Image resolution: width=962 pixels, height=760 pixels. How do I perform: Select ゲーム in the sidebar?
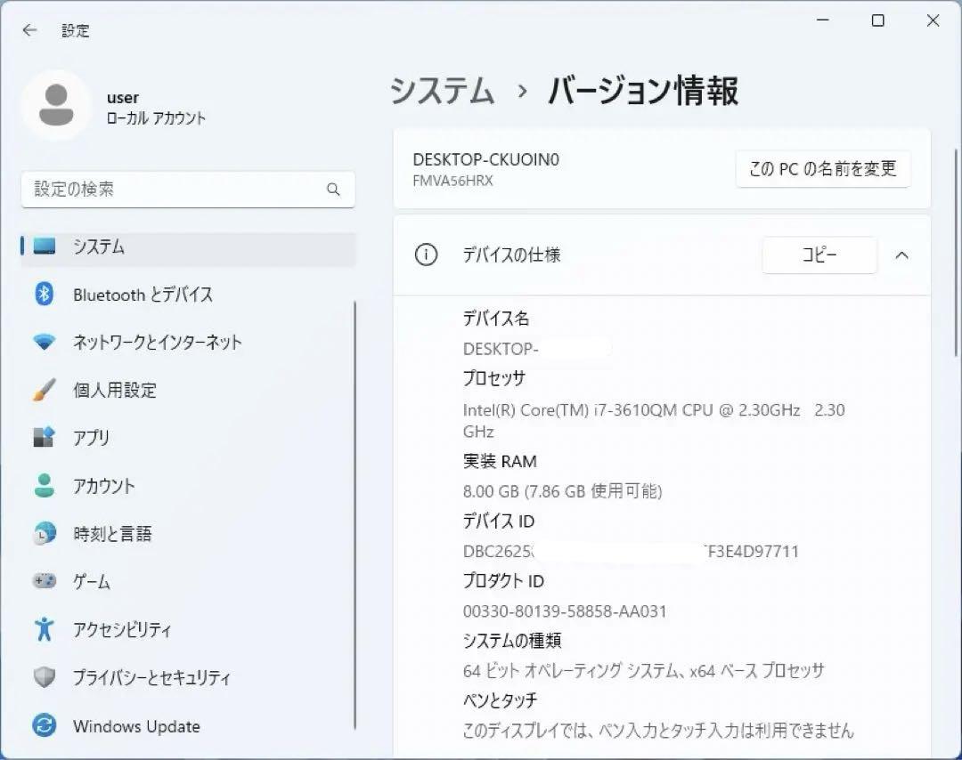click(188, 581)
